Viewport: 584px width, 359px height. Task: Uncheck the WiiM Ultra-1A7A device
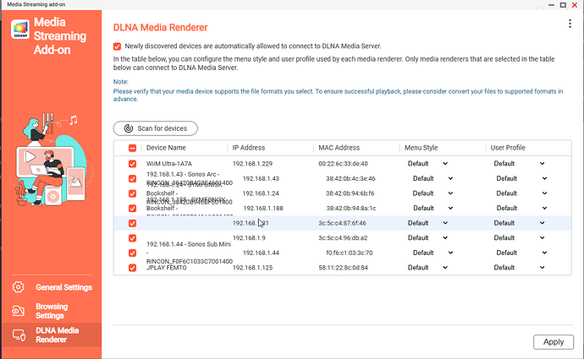coord(132,164)
